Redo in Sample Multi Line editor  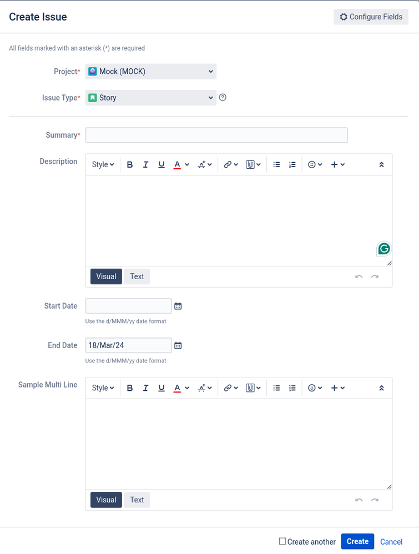[x=375, y=500]
